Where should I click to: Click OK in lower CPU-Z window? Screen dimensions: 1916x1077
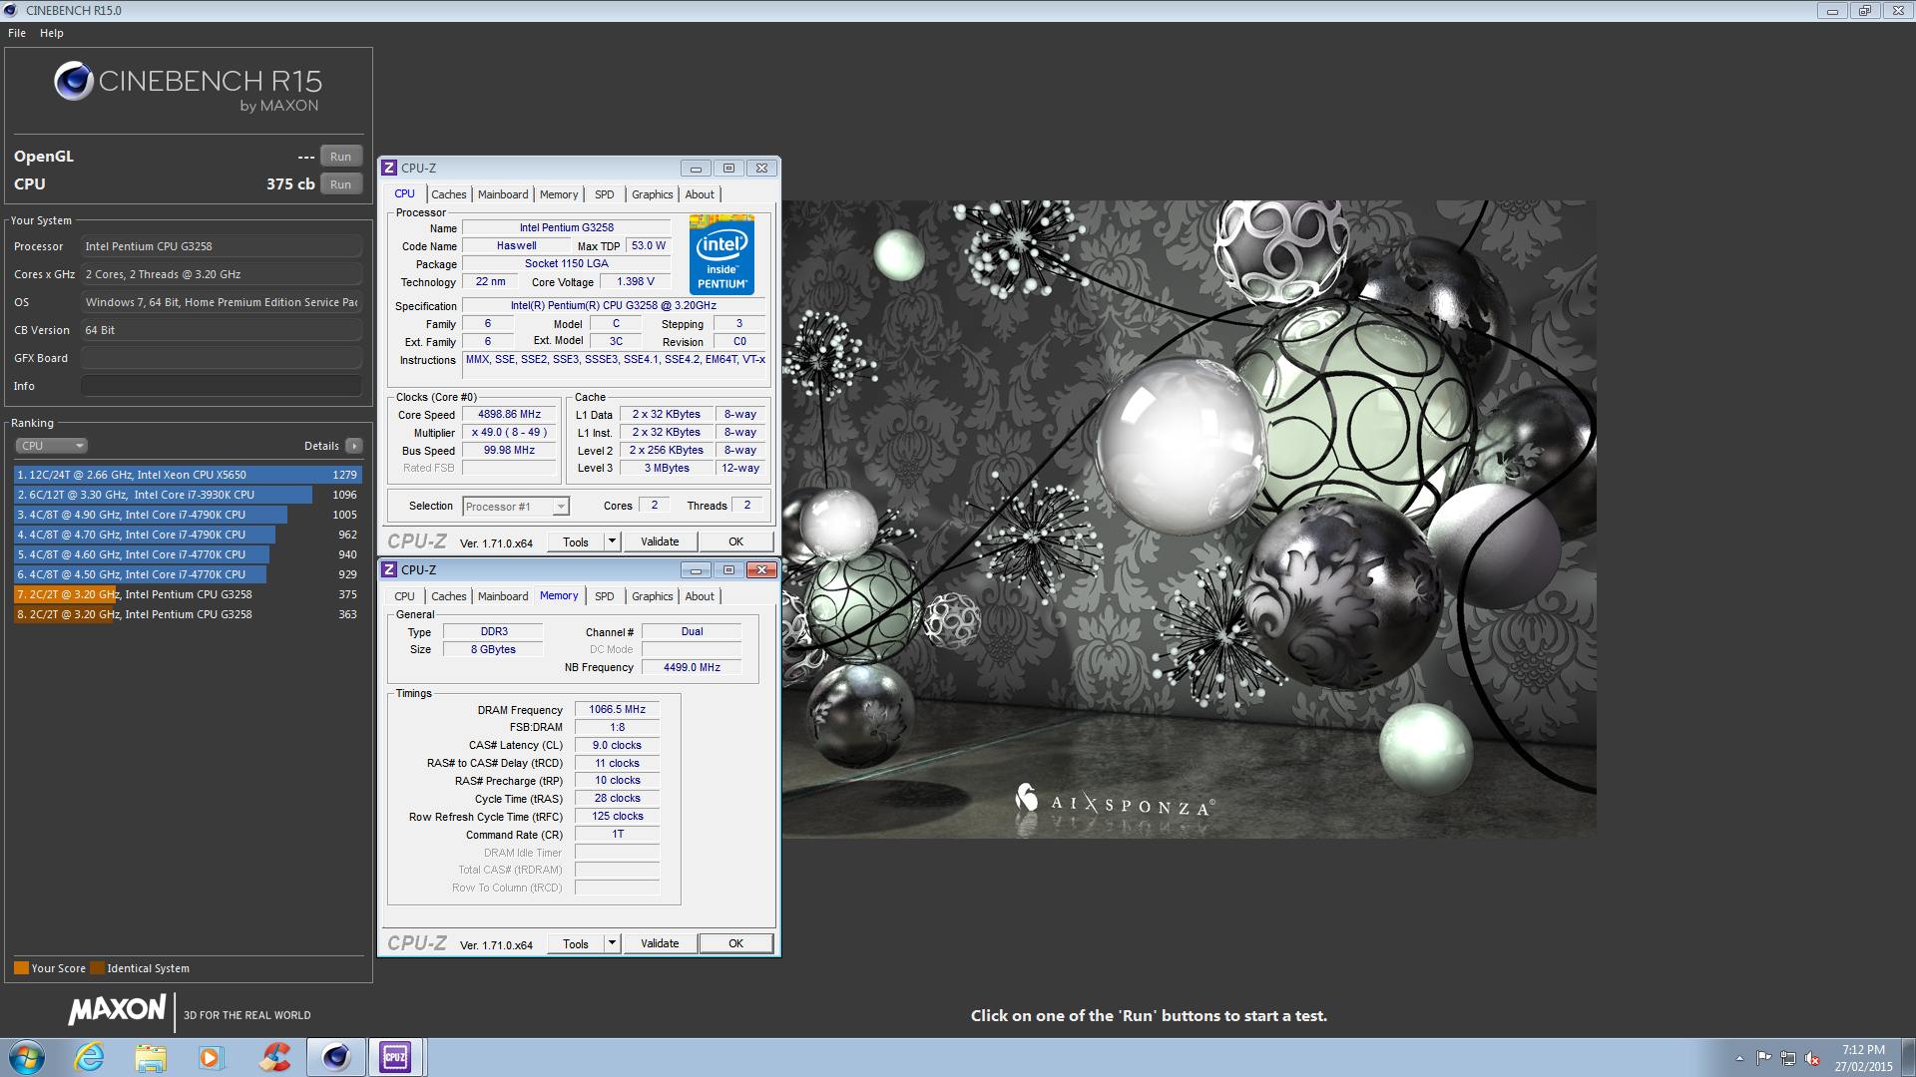coord(735,944)
